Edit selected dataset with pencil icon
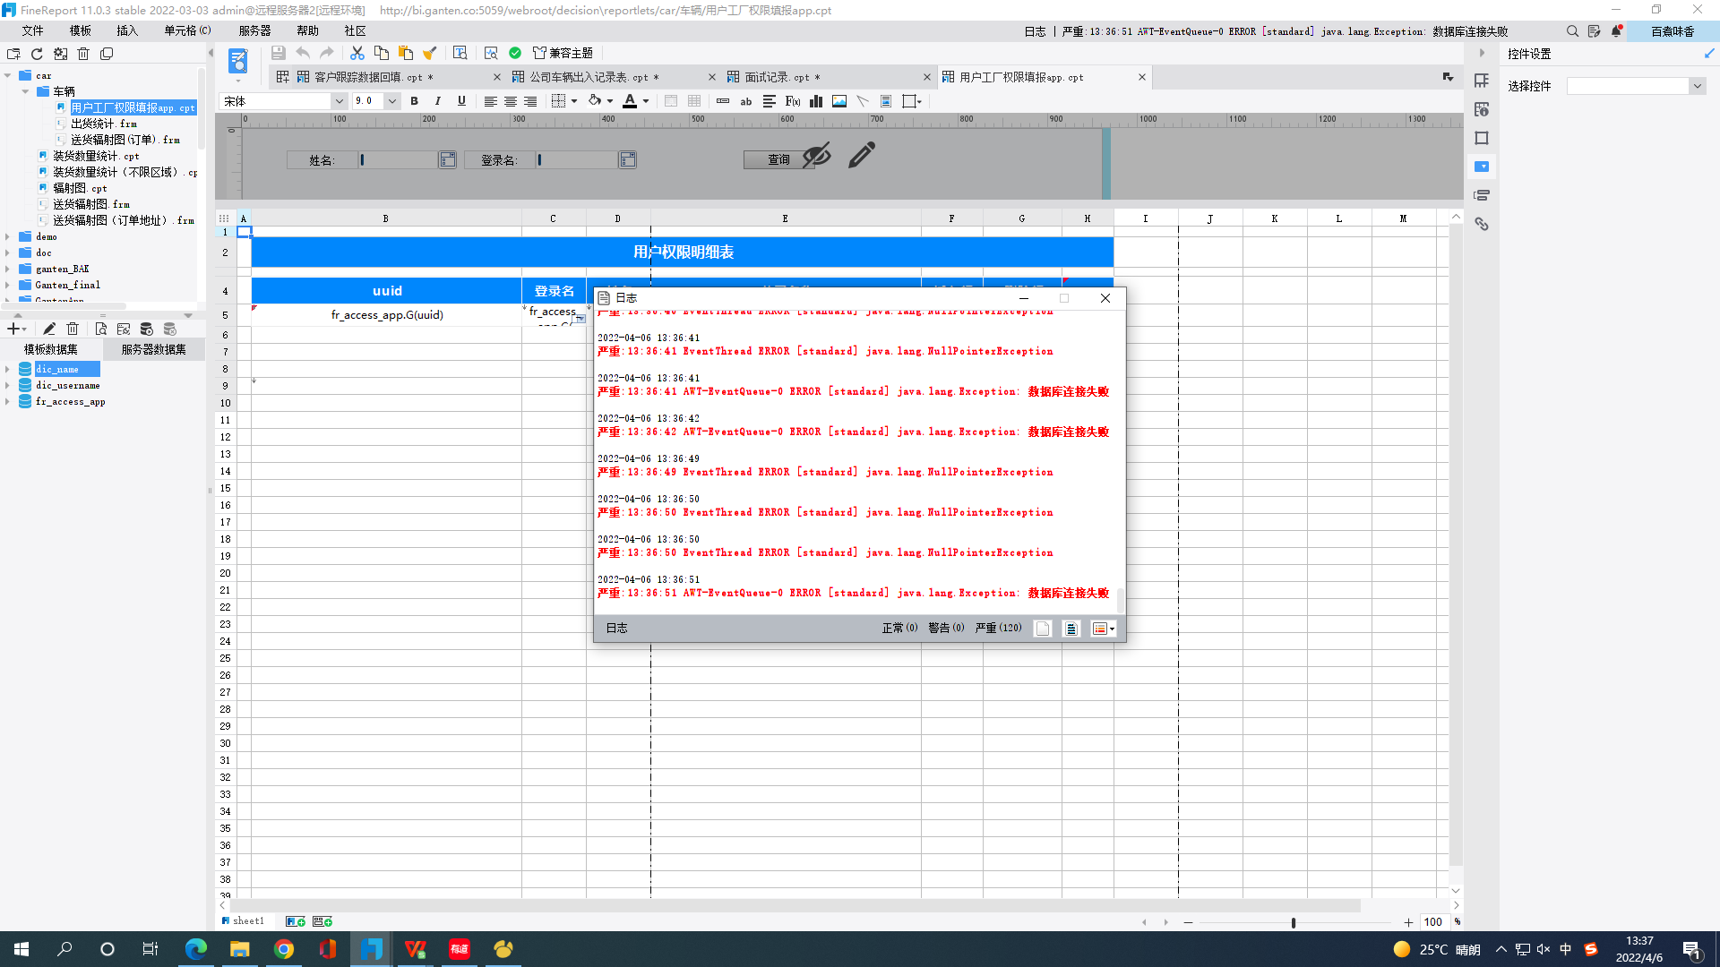The image size is (1720, 967). [x=49, y=329]
